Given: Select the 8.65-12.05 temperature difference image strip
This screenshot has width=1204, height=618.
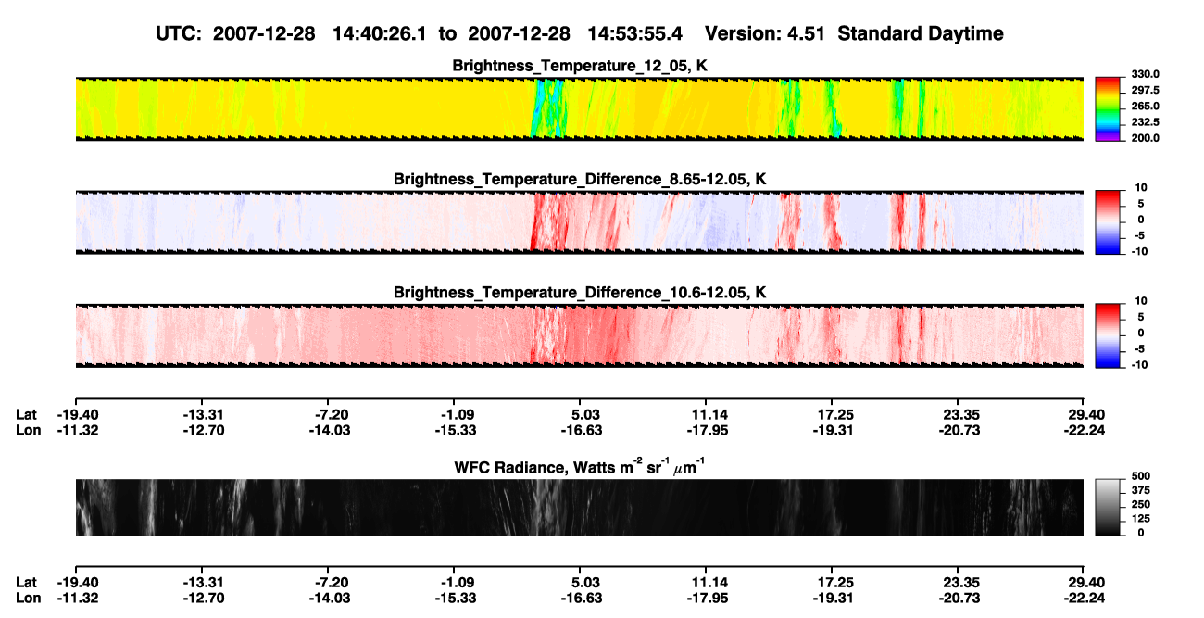Looking at the screenshot, I should pyautogui.click(x=580, y=221).
